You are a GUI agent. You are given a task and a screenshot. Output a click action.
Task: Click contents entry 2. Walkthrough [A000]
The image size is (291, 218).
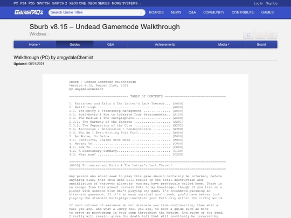pos(126,107)
